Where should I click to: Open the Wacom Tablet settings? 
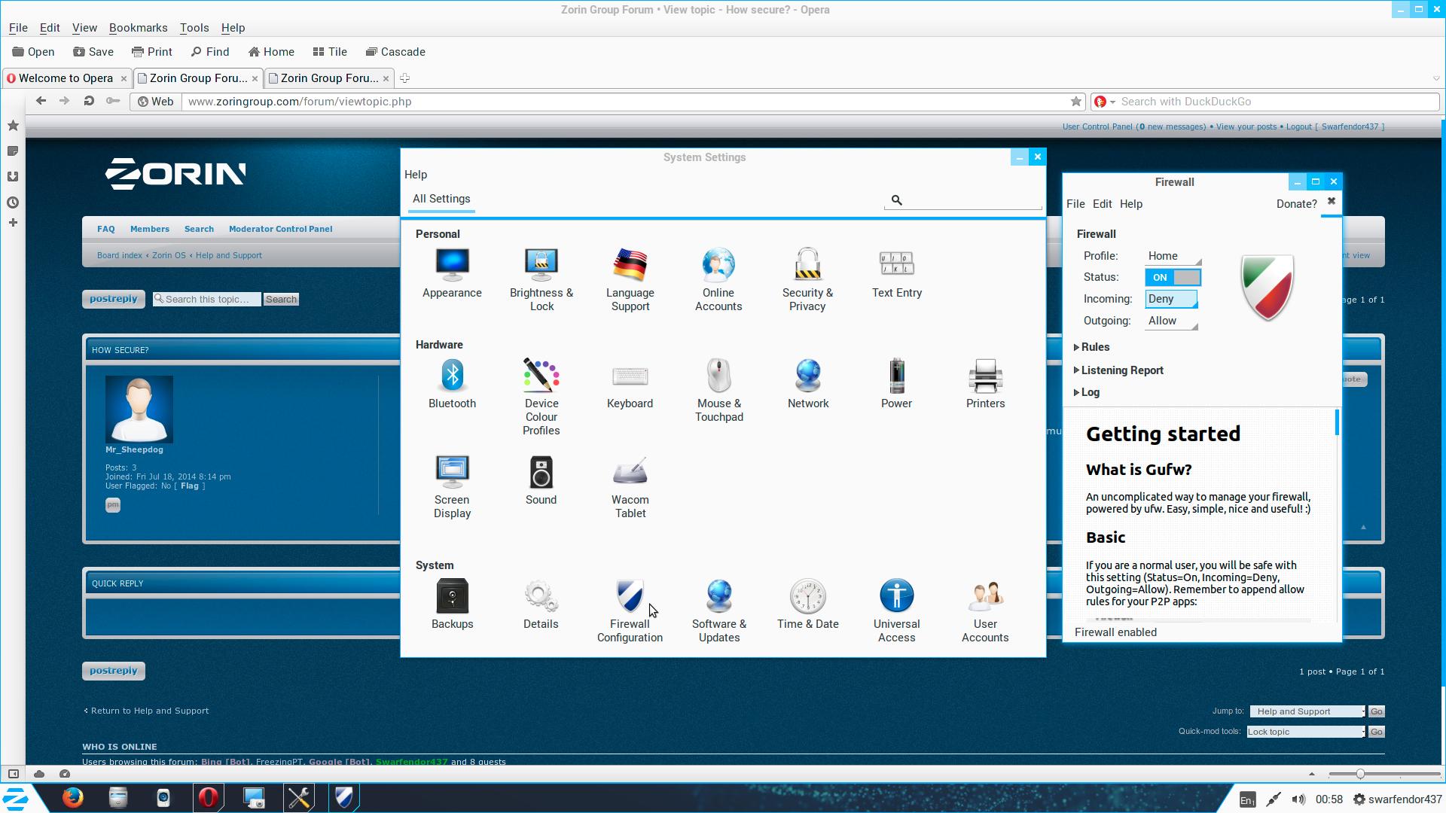click(630, 473)
